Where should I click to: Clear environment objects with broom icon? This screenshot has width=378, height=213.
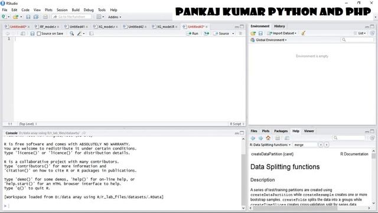click(x=303, y=33)
